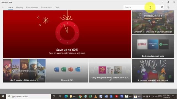Launch Microsoft Edge from taskbar
This screenshot has width=177, height=99.
66,97
